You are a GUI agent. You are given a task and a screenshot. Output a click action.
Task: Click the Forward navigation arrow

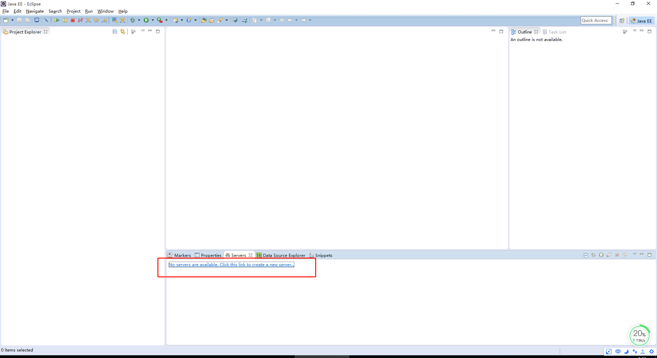[304, 20]
